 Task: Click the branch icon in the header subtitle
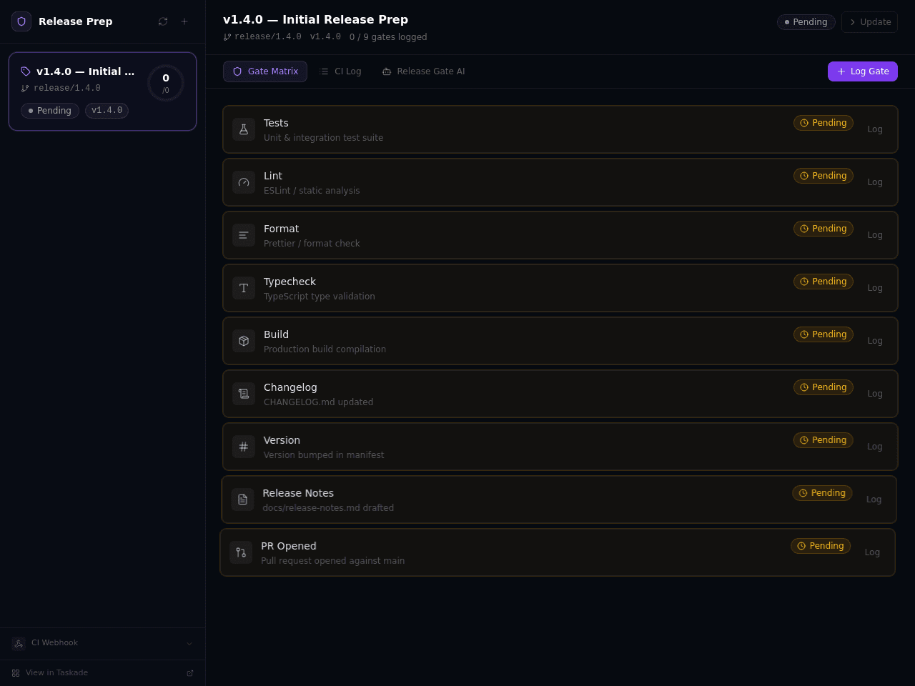point(227,37)
